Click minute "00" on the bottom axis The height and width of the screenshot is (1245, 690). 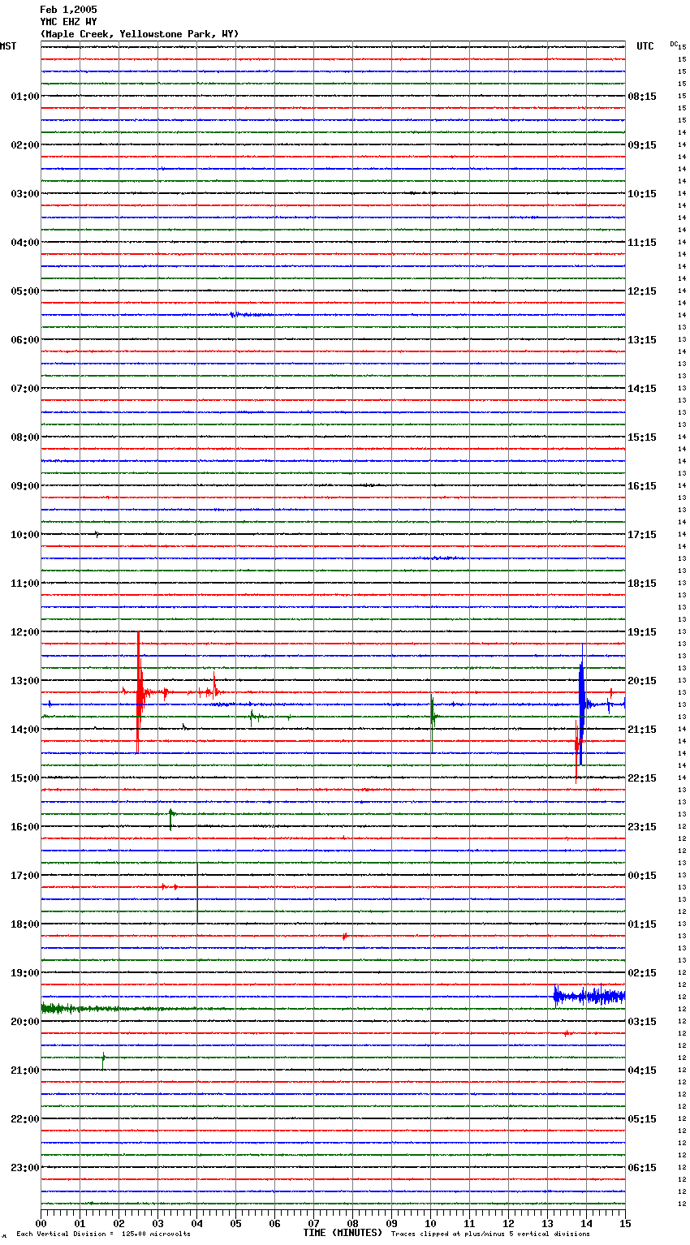click(x=41, y=1223)
